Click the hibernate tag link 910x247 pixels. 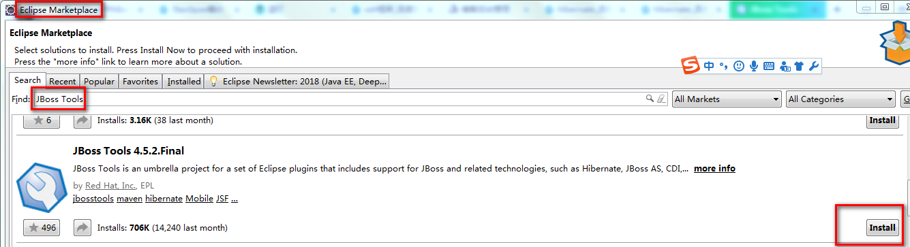pos(164,199)
